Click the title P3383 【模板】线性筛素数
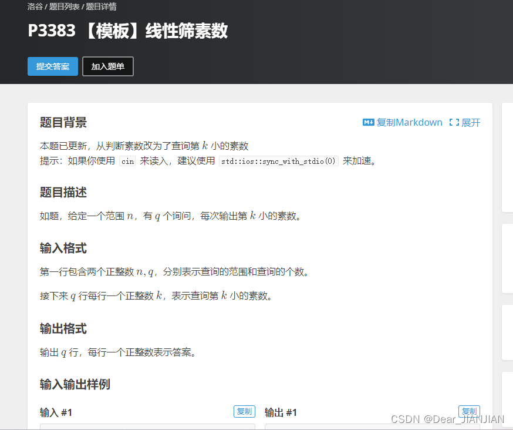Viewport: 513px width, 430px height. 127,31
